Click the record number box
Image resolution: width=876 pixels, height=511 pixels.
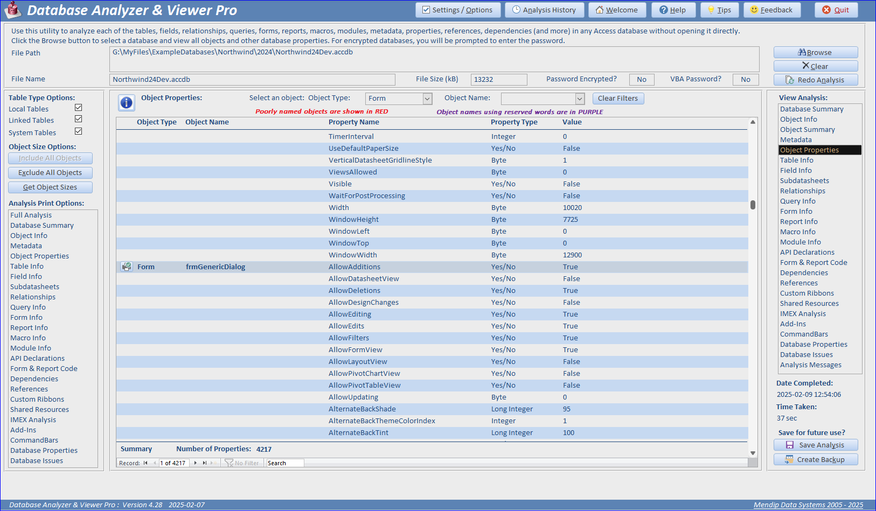tap(173, 463)
